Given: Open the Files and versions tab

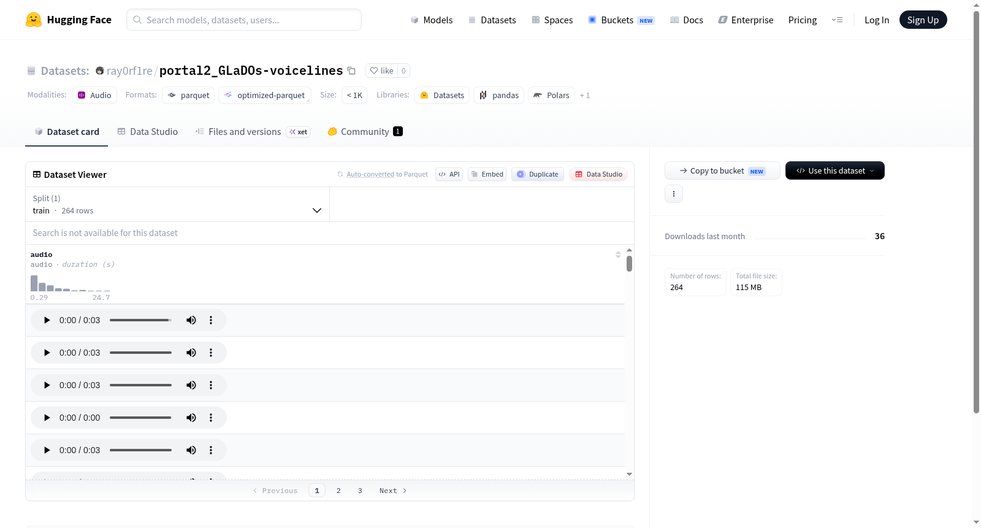Looking at the screenshot, I should point(253,131).
